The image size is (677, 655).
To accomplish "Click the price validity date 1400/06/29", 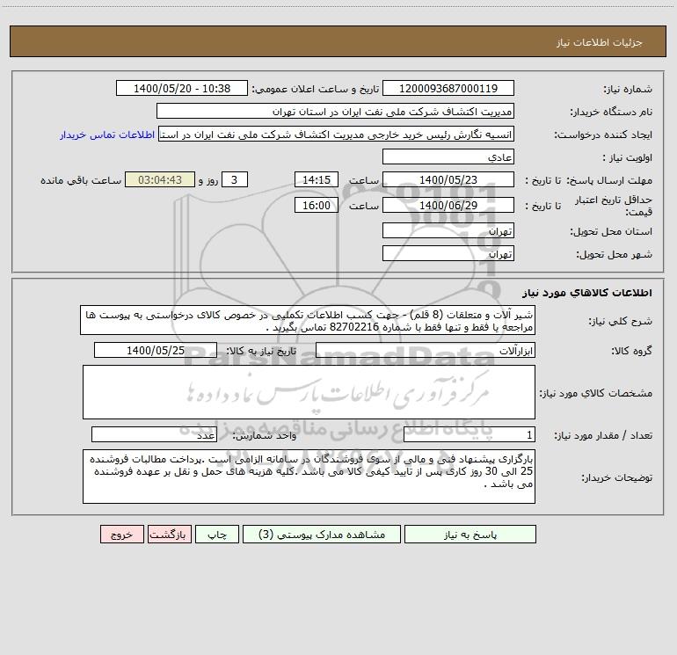I will click(448, 205).
